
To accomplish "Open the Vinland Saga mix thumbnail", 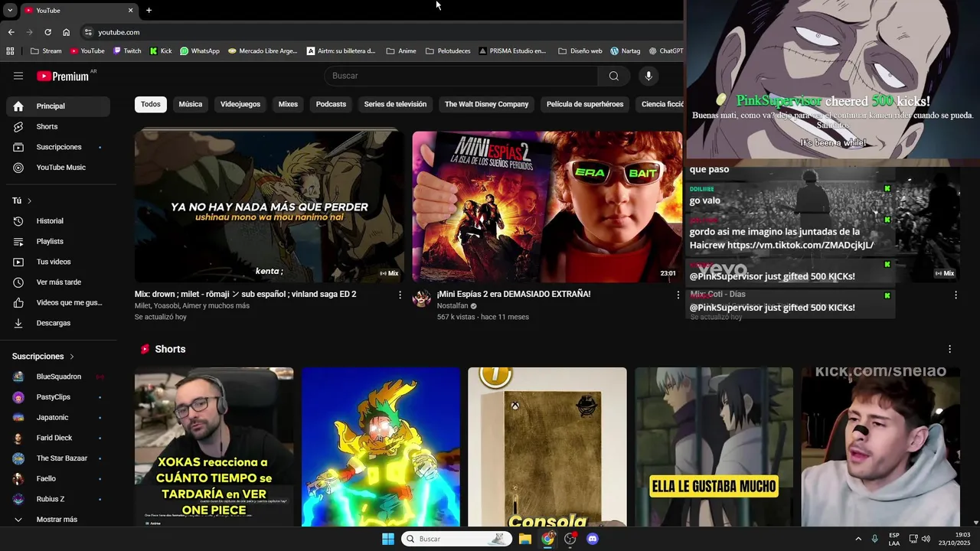I will (x=269, y=207).
